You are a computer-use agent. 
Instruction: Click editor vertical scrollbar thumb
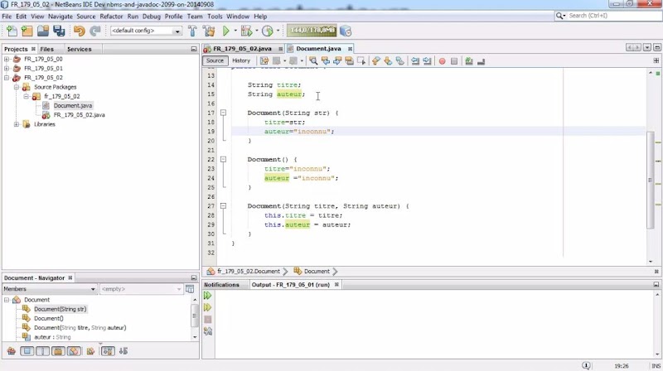coord(651,180)
